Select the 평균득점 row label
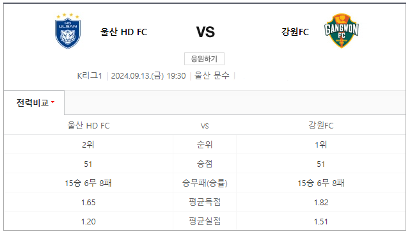 tap(205, 202)
